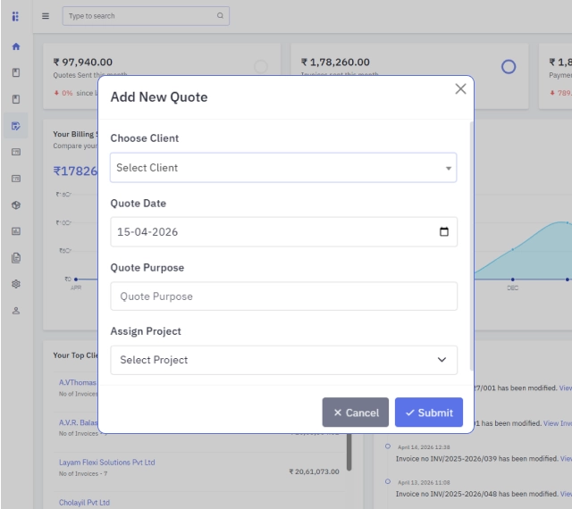Click the reports chart icon in sidebar
Screen dimensions: 572x509
16,231
